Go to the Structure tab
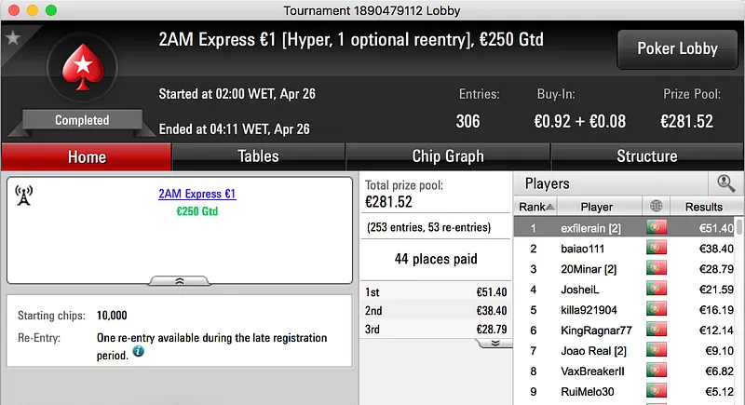Viewport: 745px width, 405px height. [646, 156]
